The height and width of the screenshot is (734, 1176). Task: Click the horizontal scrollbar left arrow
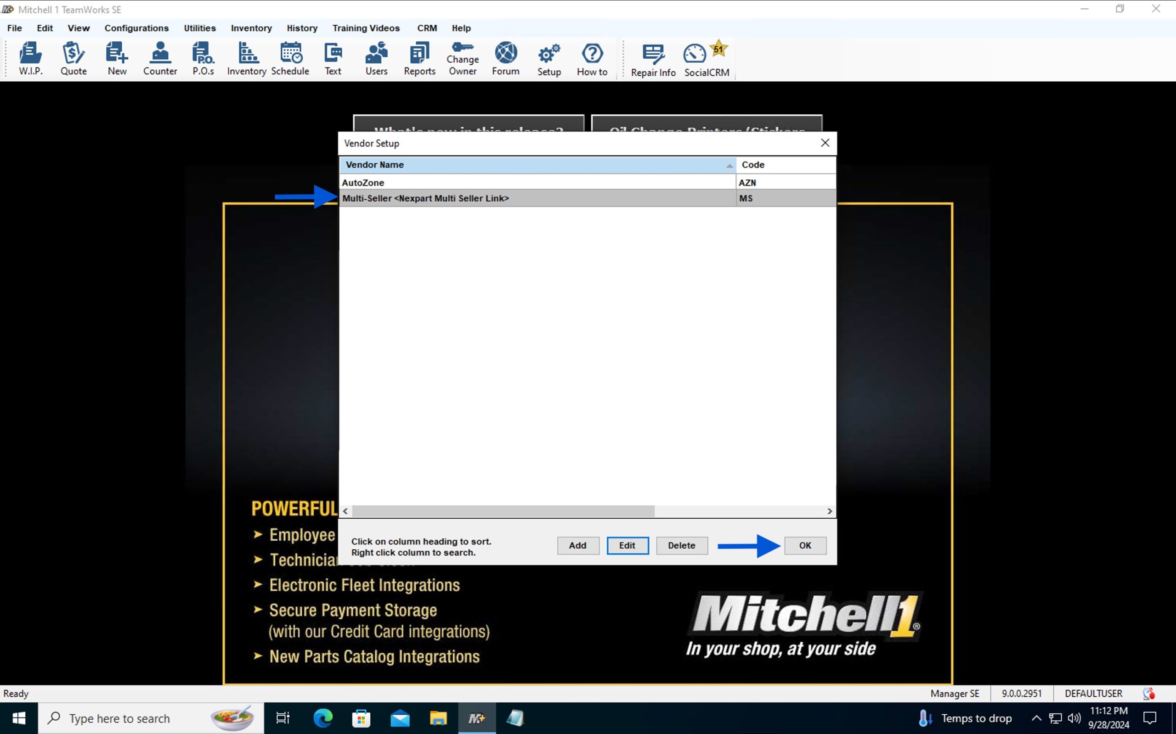[x=345, y=511]
